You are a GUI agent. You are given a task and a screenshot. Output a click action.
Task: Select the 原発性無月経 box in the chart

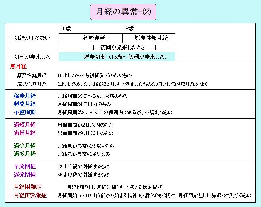click(149, 38)
